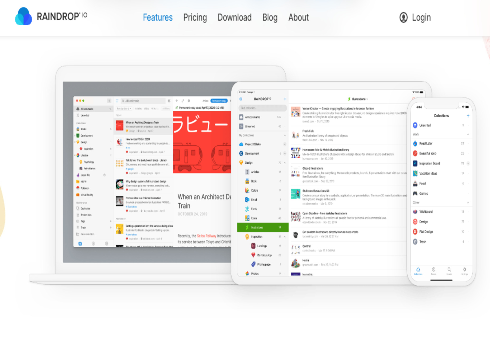Screen dimensions: 490x338
Task: Open the Sort by date dropdown
Action: [x=124, y=109]
